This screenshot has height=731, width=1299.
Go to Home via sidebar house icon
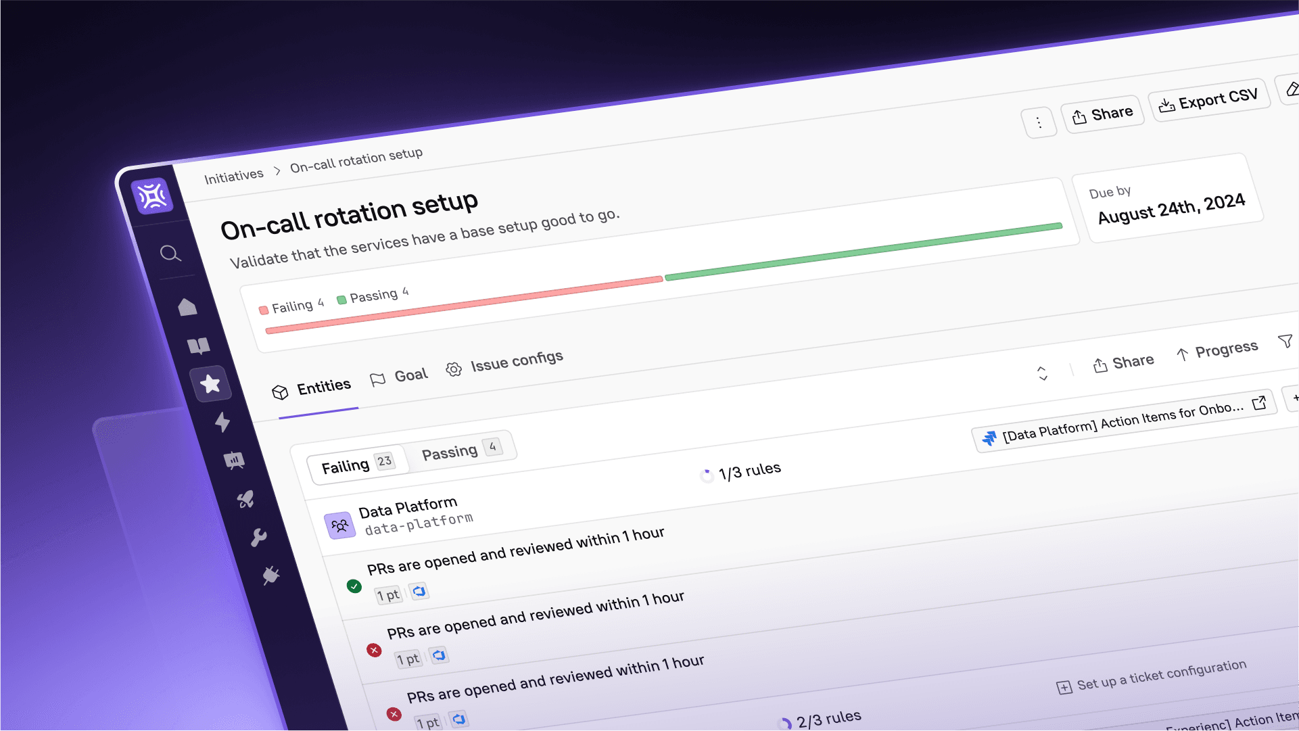(187, 307)
